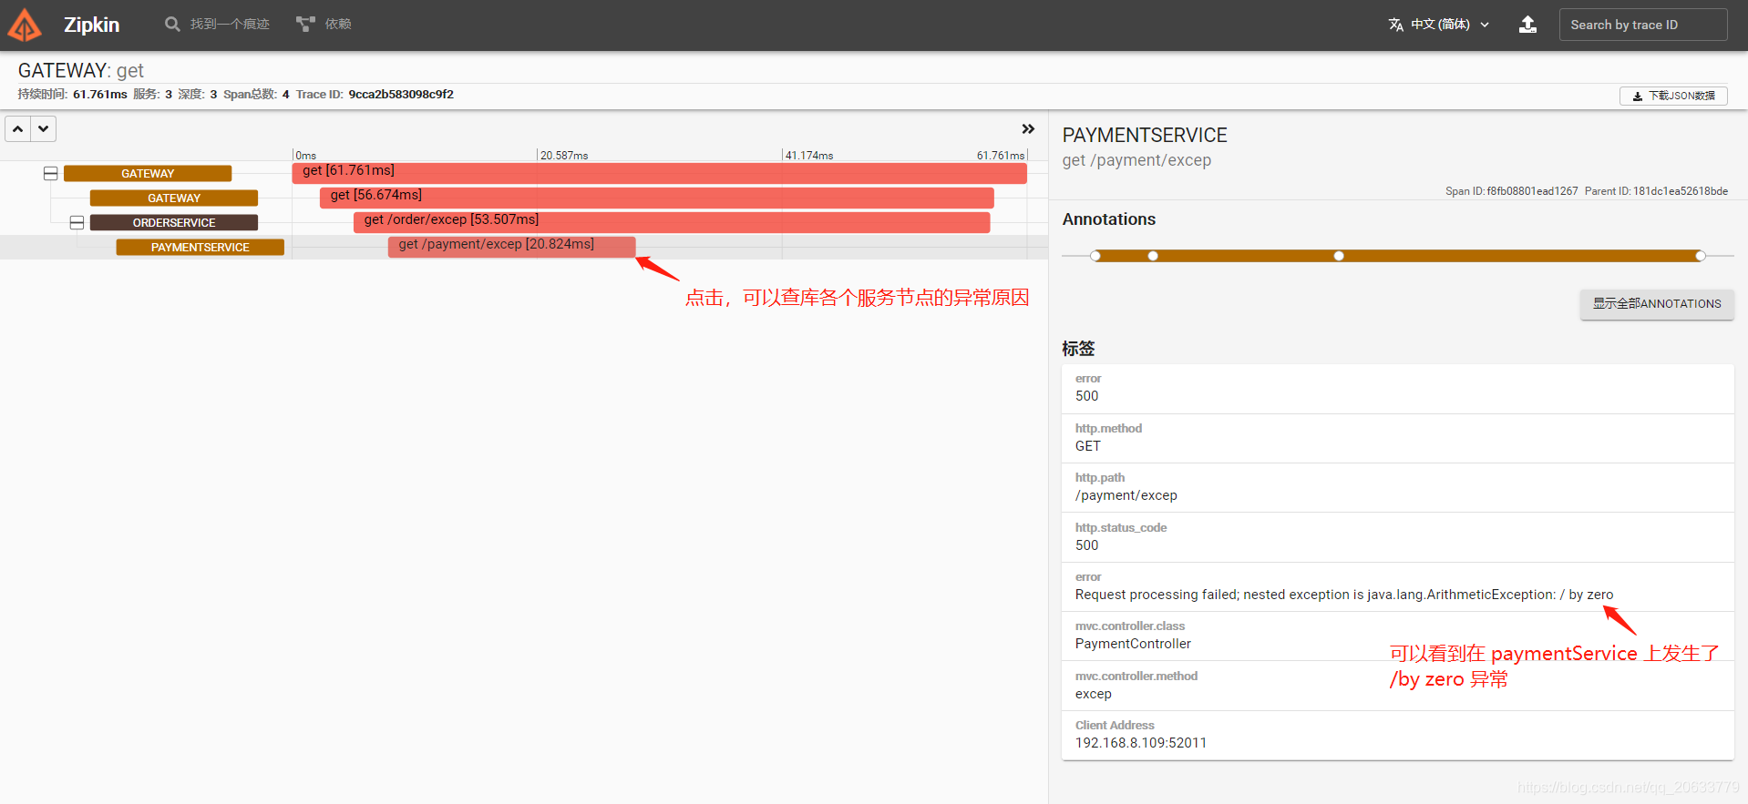Click the http.path value /payment/excep
The image size is (1748, 804).
click(1126, 495)
